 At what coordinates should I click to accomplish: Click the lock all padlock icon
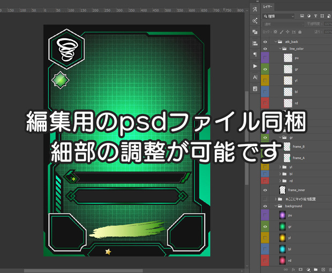click(x=300, y=32)
